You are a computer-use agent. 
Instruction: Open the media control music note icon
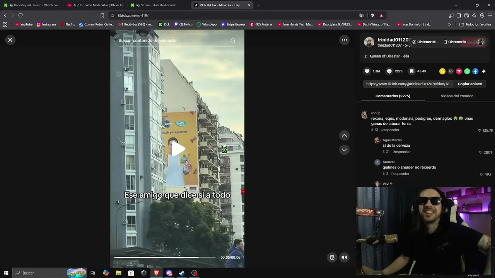(451, 15)
